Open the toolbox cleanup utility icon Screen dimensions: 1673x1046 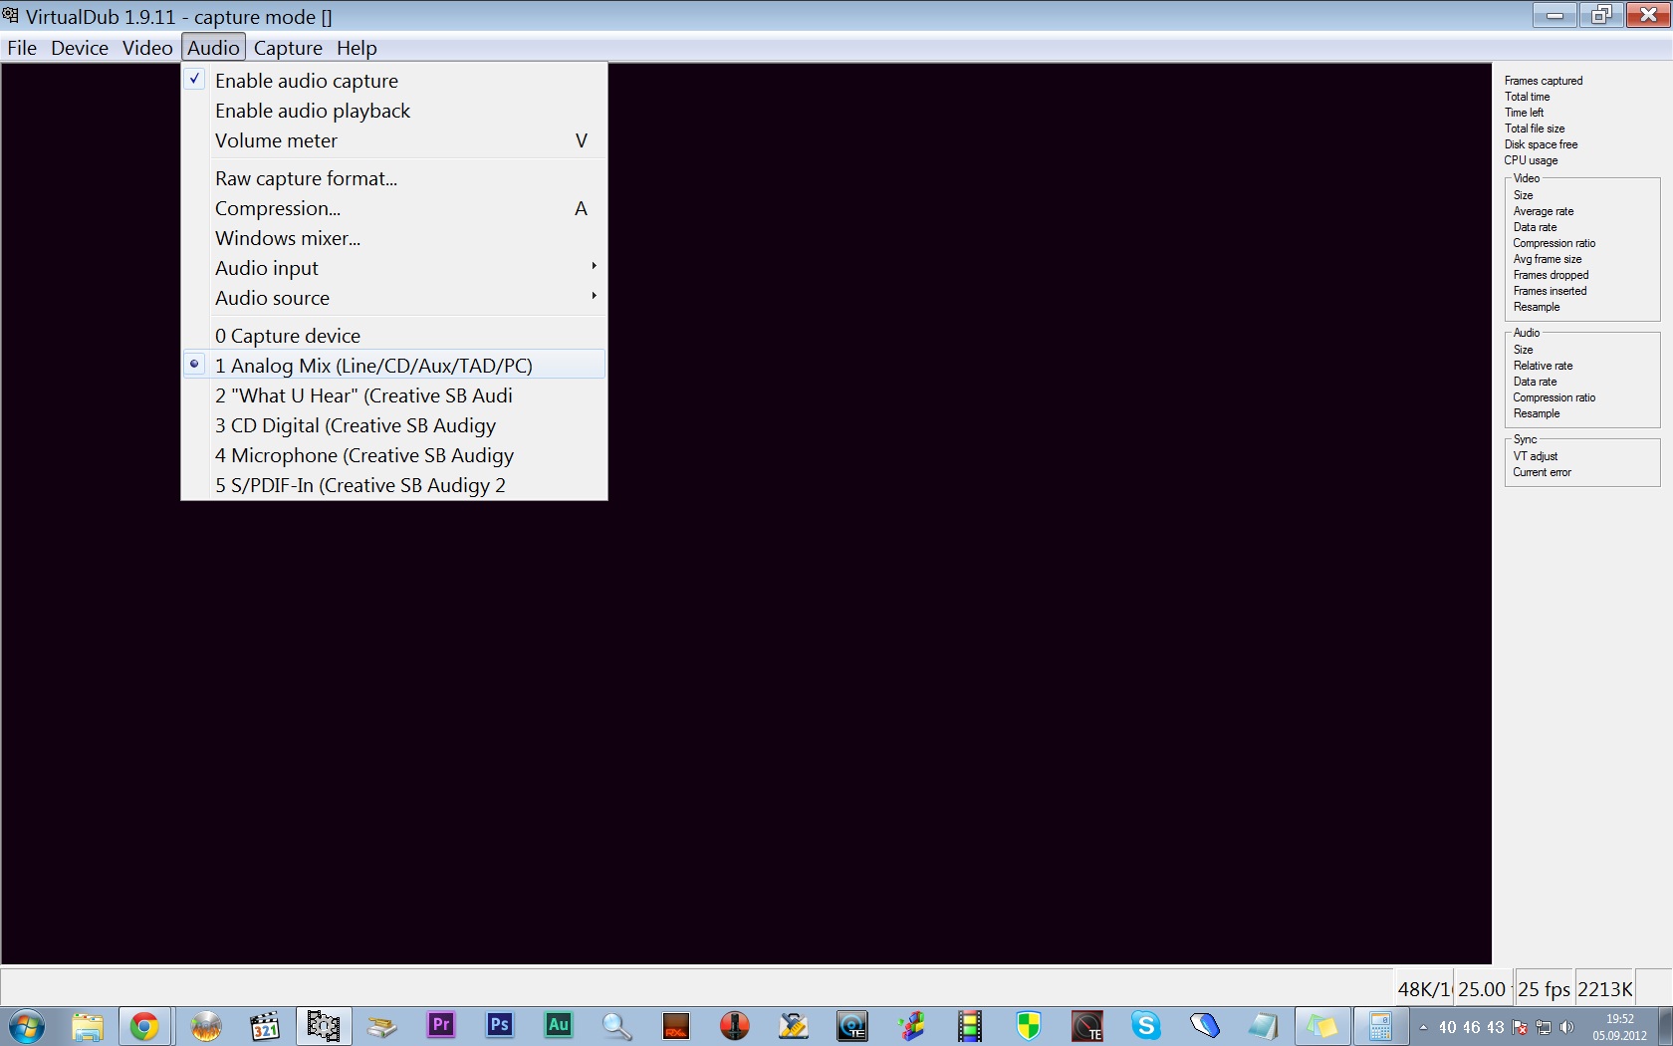794,1026
